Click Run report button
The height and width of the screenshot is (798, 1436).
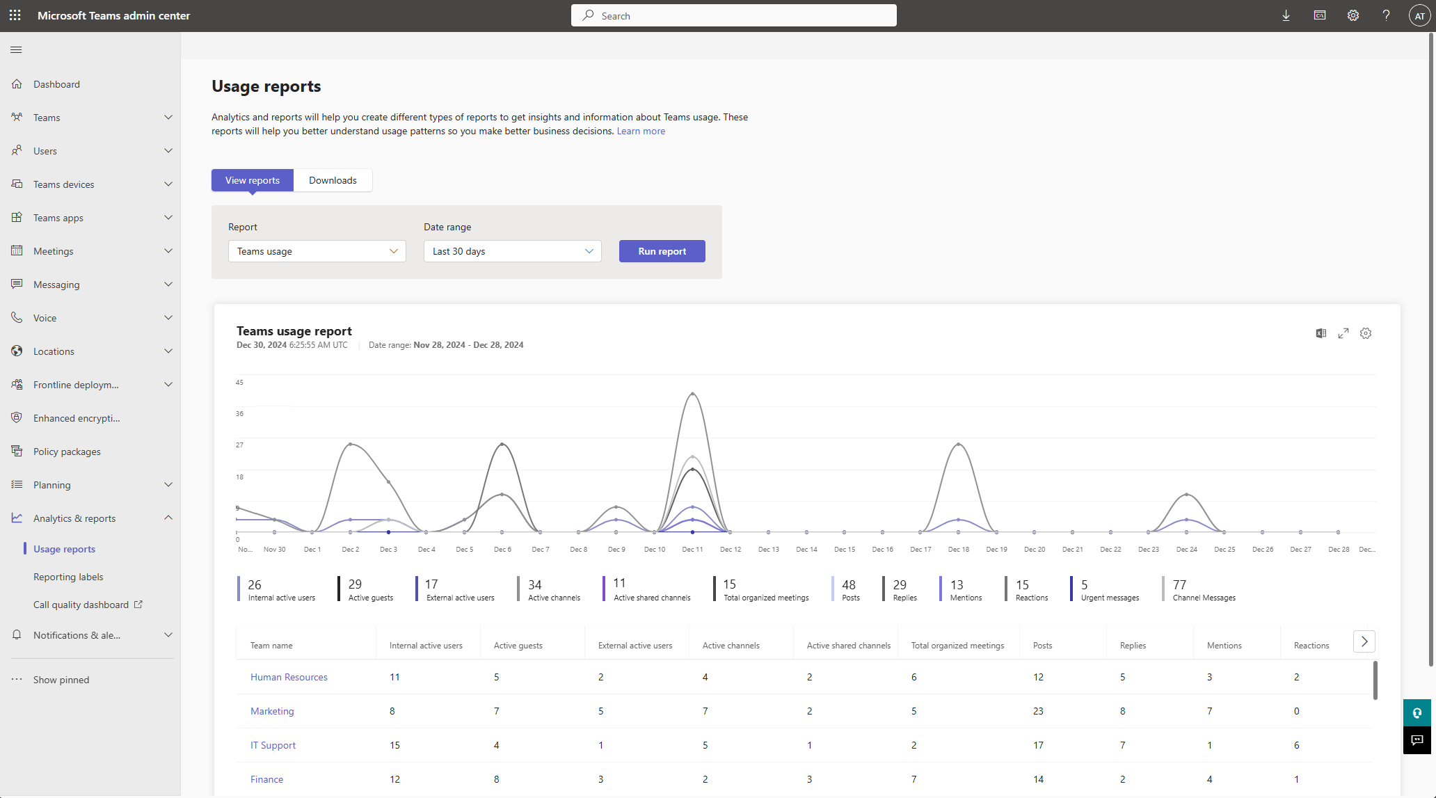tap(662, 250)
